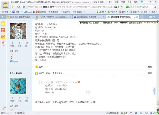Image resolution: width=159 pixels, height=115 pixels.
Task: Click the quote source arrow icon after 18:00
Action: coord(79,82)
